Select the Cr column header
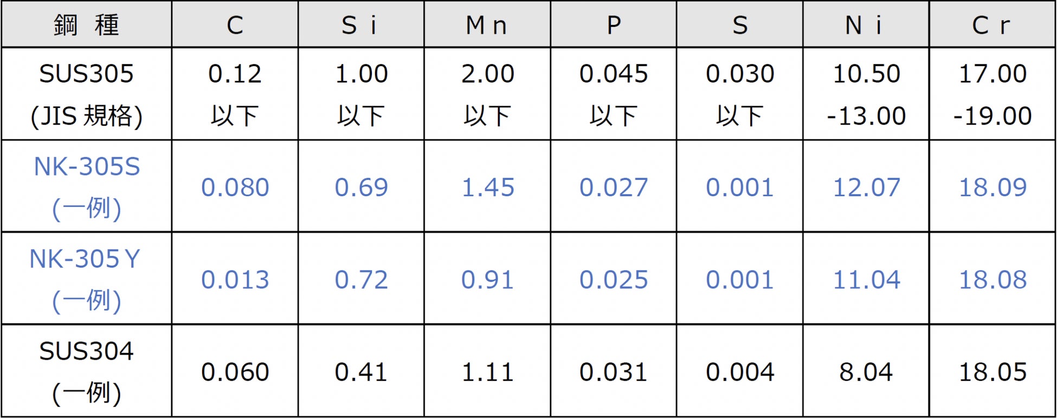 pyautogui.click(x=992, y=25)
